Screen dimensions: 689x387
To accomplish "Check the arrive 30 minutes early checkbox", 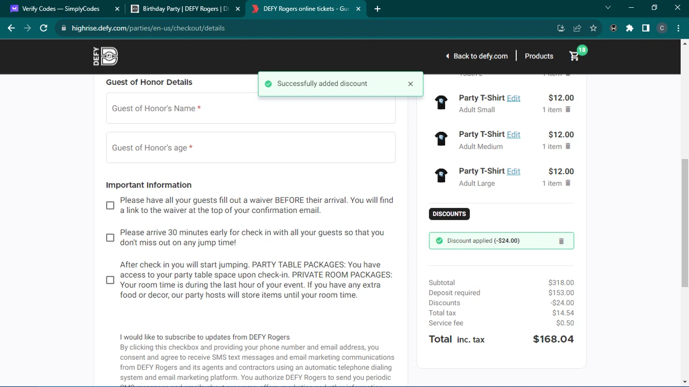I will [x=110, y=237].
